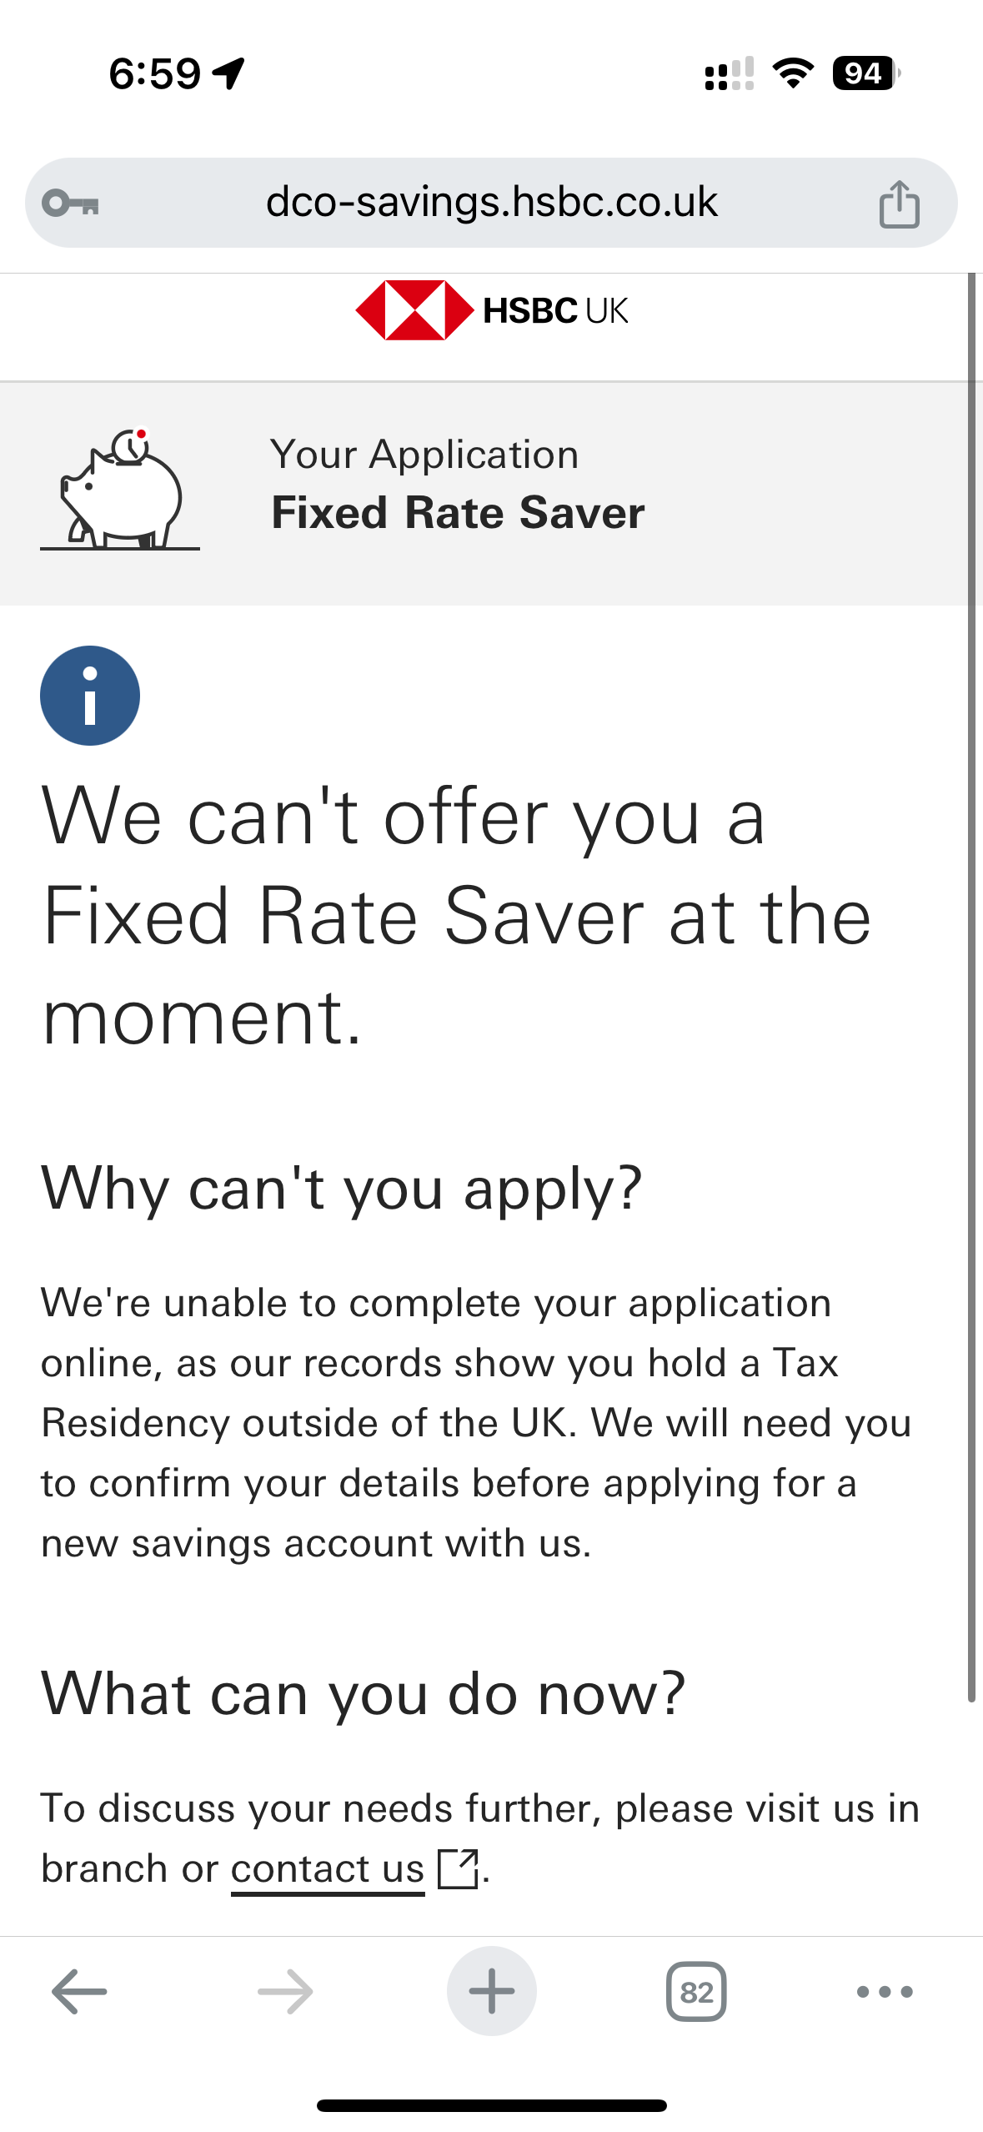Tap the piggy bank icon
This screenshot has width=983, height=2132.
tap(120, 489)
